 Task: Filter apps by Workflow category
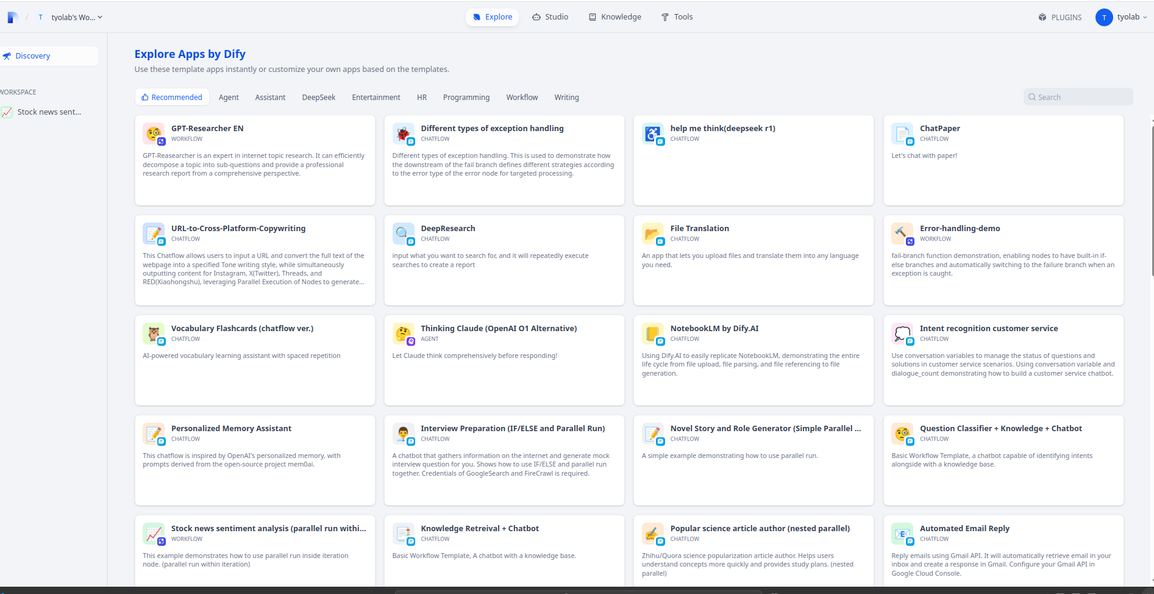(x=522, y=97)
